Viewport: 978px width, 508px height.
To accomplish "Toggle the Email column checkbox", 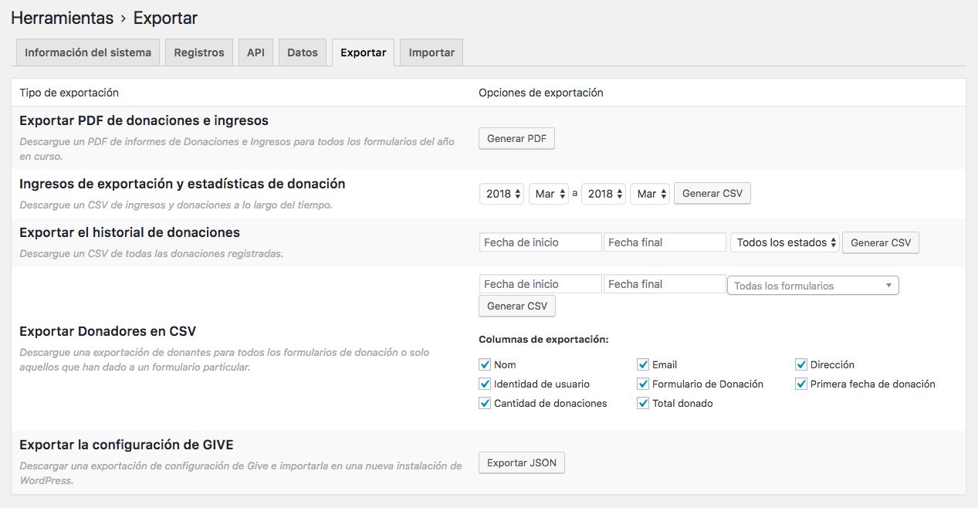I will click(x=643, y=364).
